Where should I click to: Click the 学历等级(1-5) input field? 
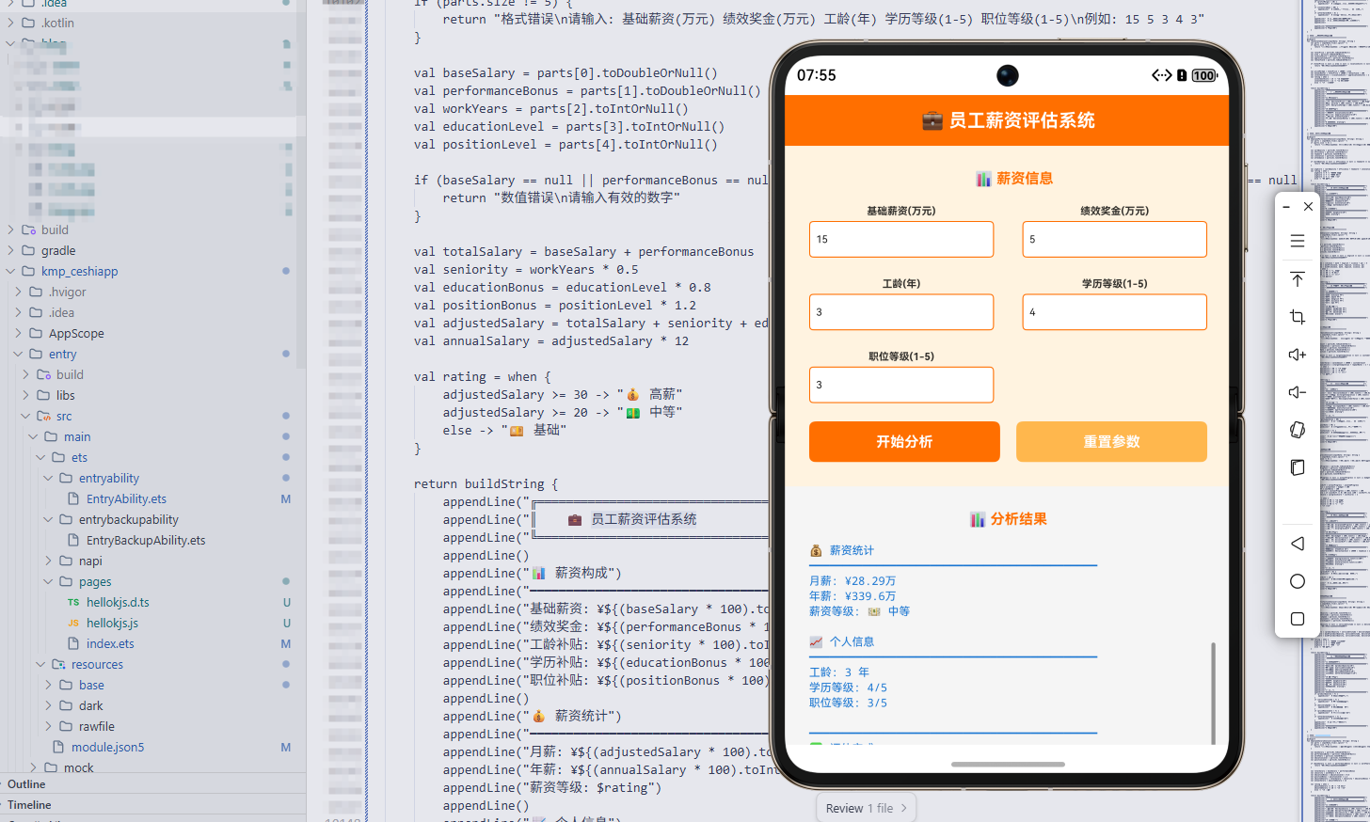point(1115,312)
